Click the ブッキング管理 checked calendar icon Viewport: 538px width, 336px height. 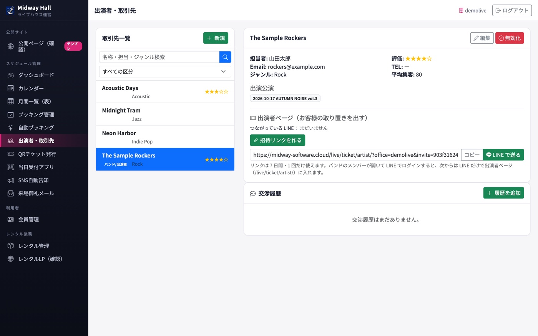(11, 114)
